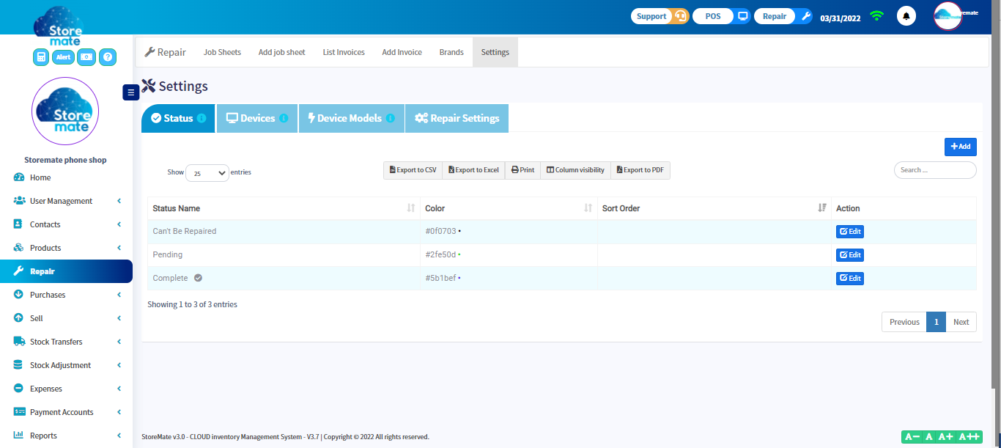
Task: Open the notification bell icon
Action: [x=906, y=15]
